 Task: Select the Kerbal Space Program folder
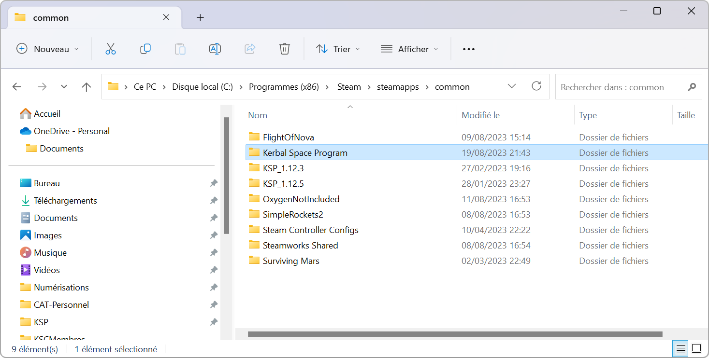click(x=477, y=152)
